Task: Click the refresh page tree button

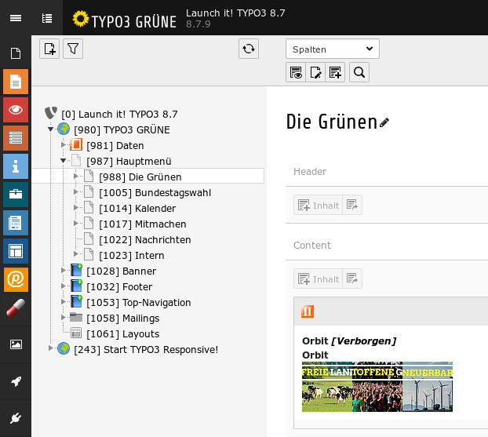Action: pyautogui.click(x=249, y=49)
